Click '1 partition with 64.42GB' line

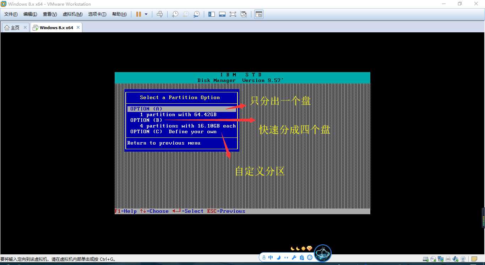point(178,114)
